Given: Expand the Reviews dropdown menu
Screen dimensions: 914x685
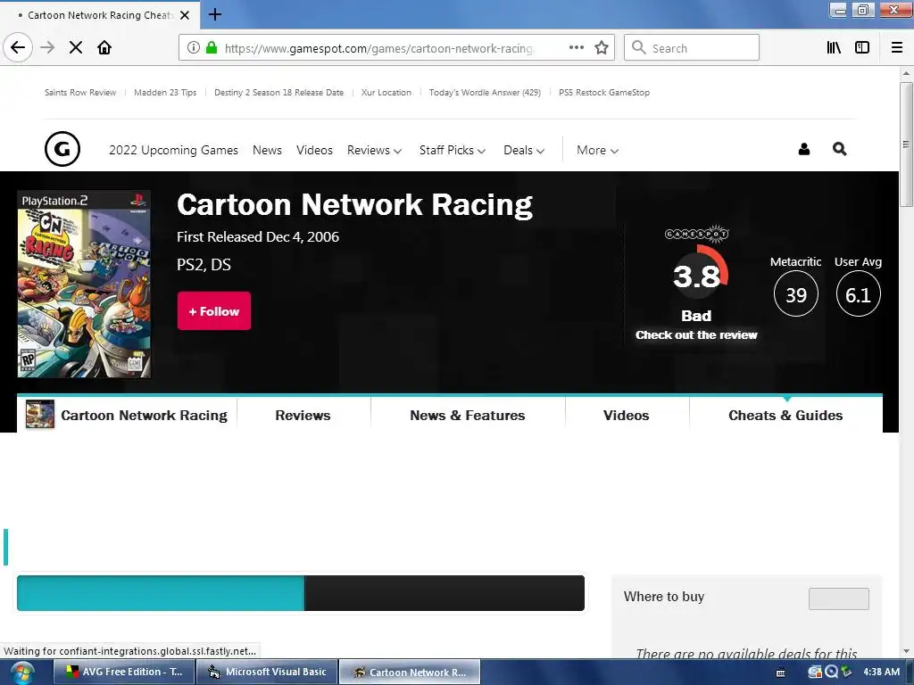Looking at the screenshot, I should [x=374, y=150].
